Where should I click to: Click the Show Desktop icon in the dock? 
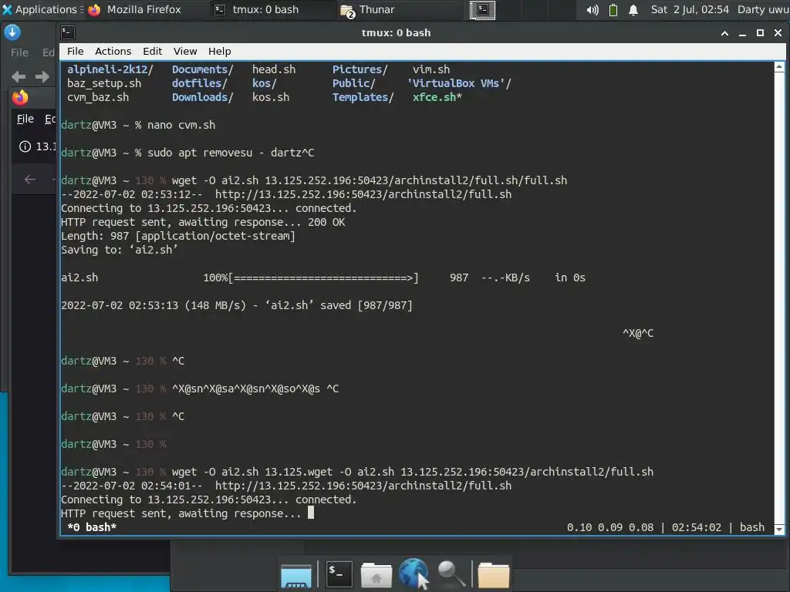tap(295, 575)
